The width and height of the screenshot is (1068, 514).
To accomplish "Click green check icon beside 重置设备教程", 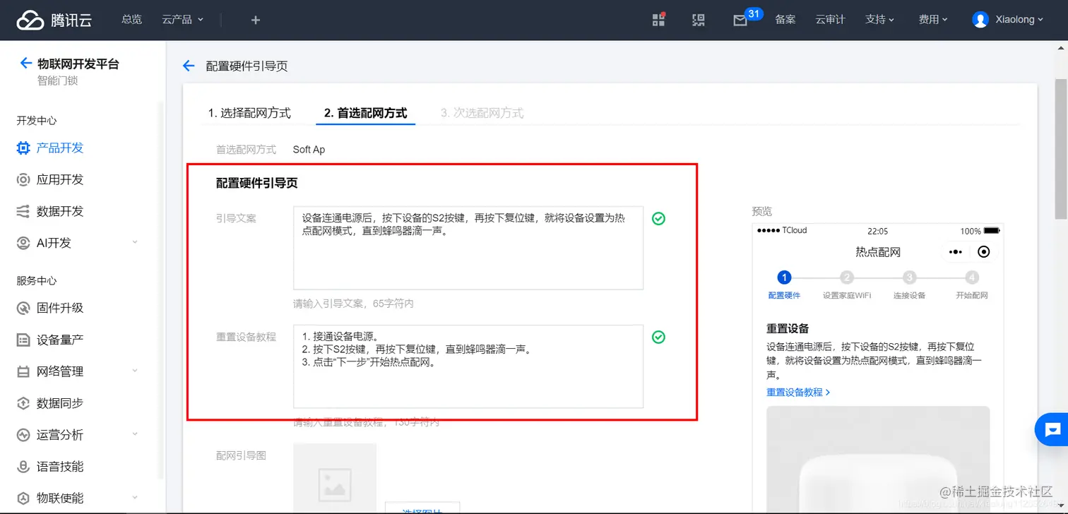I will click(x=658, y=337).
